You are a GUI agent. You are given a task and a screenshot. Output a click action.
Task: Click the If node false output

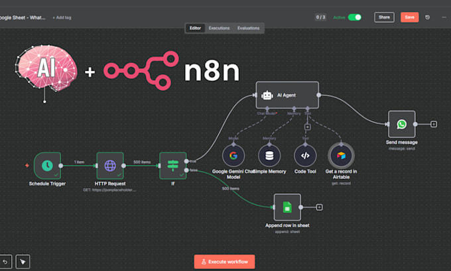click(x=186, y=170)
